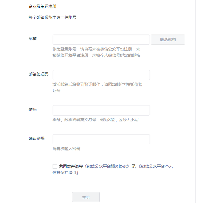Click the 密码 field label

pyautogui.click(x=32, y=109)
